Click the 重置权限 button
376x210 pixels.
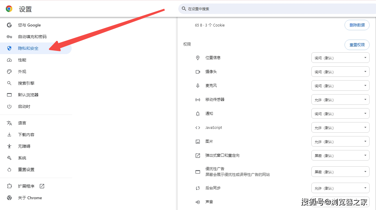tap(357, 45)
